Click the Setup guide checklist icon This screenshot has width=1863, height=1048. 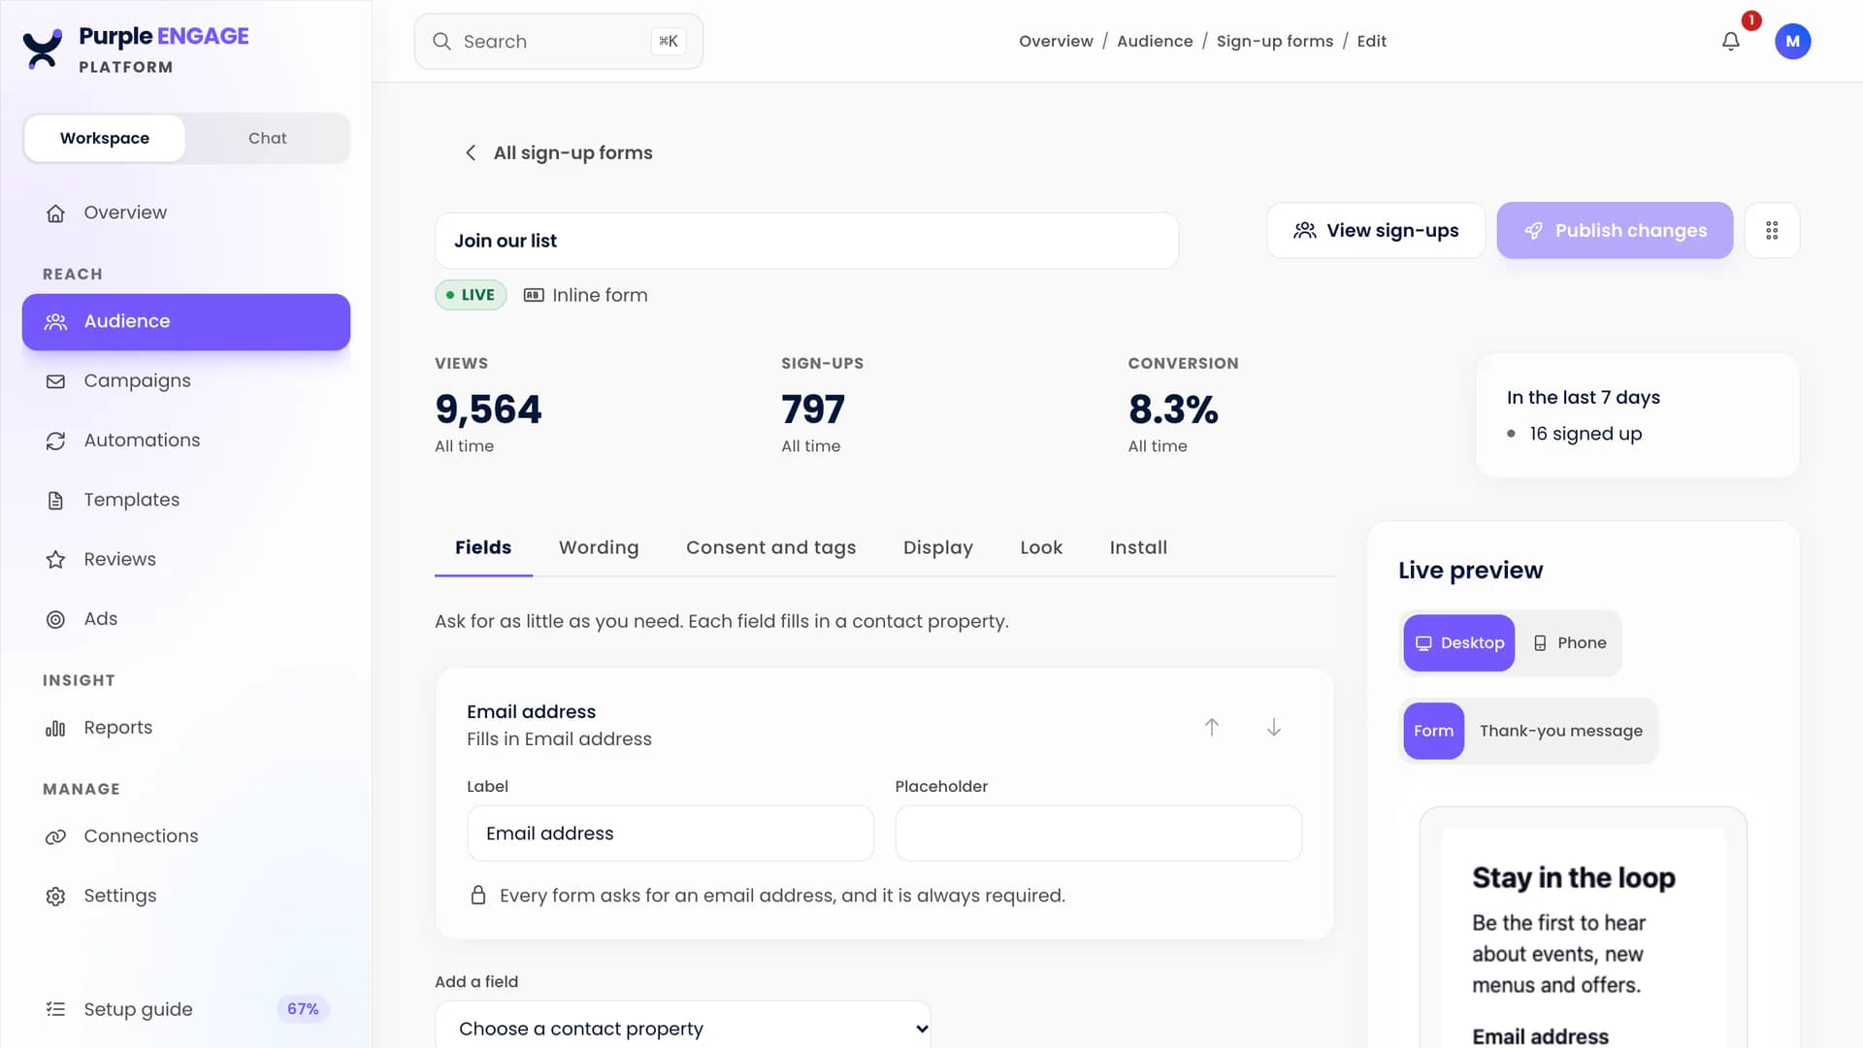56,1009
